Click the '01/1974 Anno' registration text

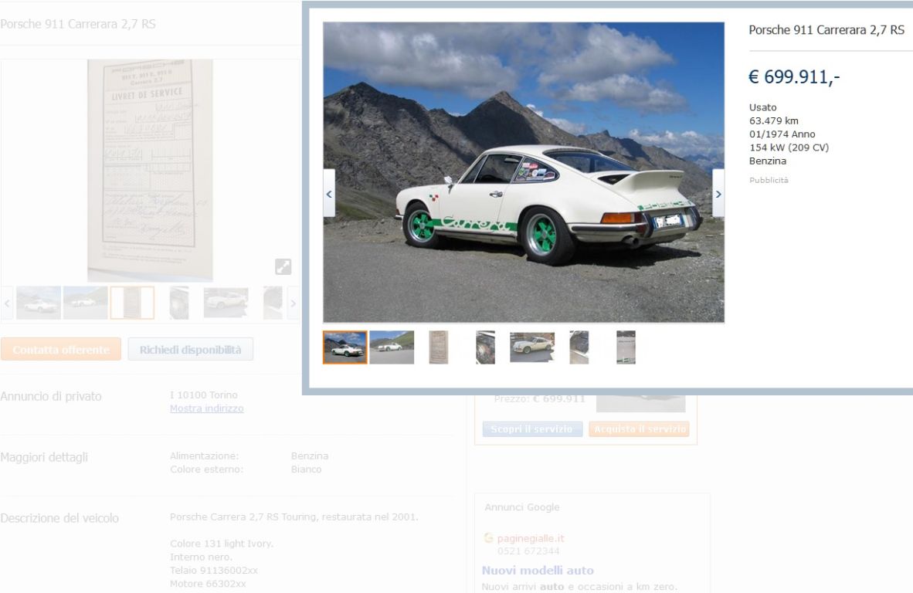click(782, 134)
